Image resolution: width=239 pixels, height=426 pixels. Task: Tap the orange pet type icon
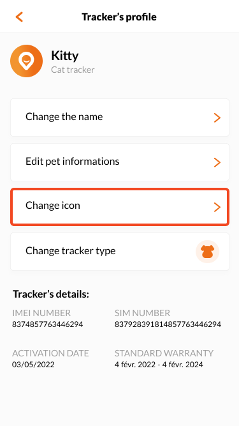pyautogui.click(x=207, y=252)
